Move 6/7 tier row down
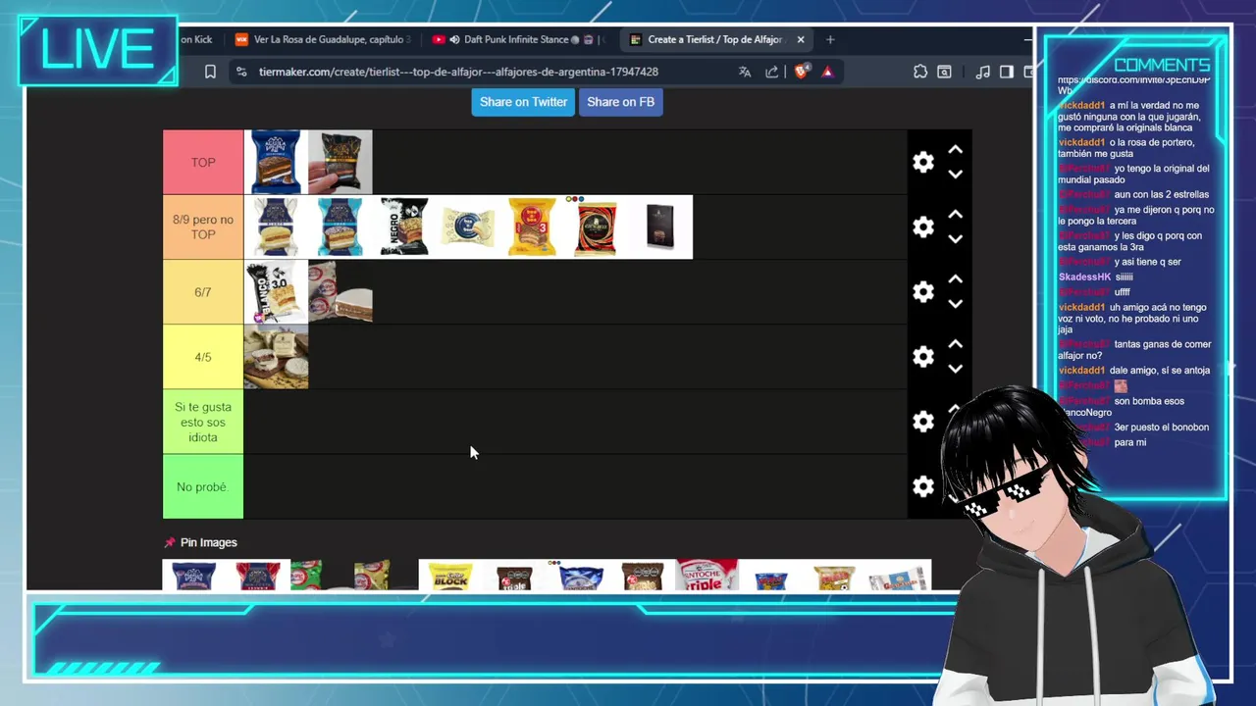Image resolution: width=1256 pixels, height=706 pixels. (955, 304)
